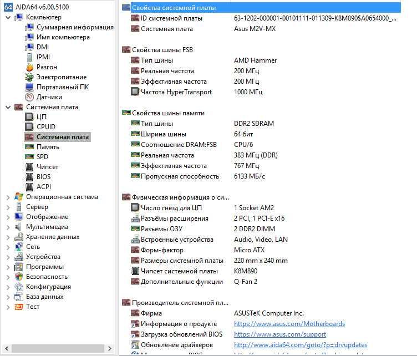This screenshot has height=356, width=417.
Task: Click the SPD memory icon
Action: coord(29,157)
